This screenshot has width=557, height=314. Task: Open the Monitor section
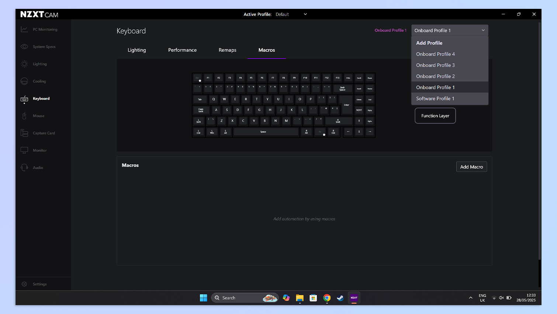39,150
